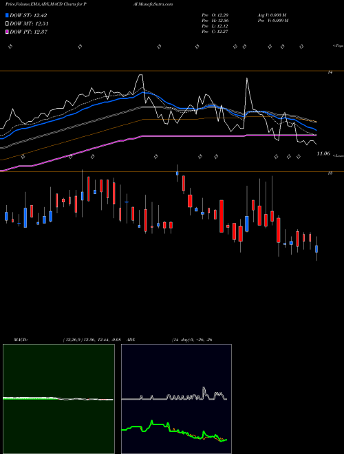344x454 pixels.
Task: Click the 'Pre C: 12.27' close value
Action: click(x=215, y=32)
